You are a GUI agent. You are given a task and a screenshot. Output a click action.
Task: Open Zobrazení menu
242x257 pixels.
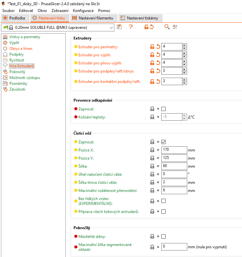60,11
